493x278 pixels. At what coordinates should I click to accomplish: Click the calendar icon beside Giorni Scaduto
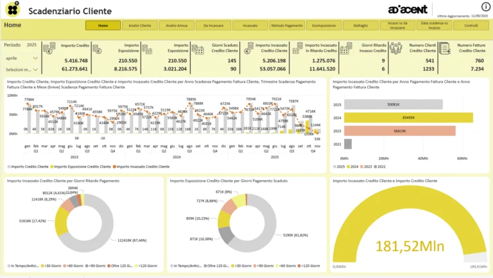coord(199,48)
